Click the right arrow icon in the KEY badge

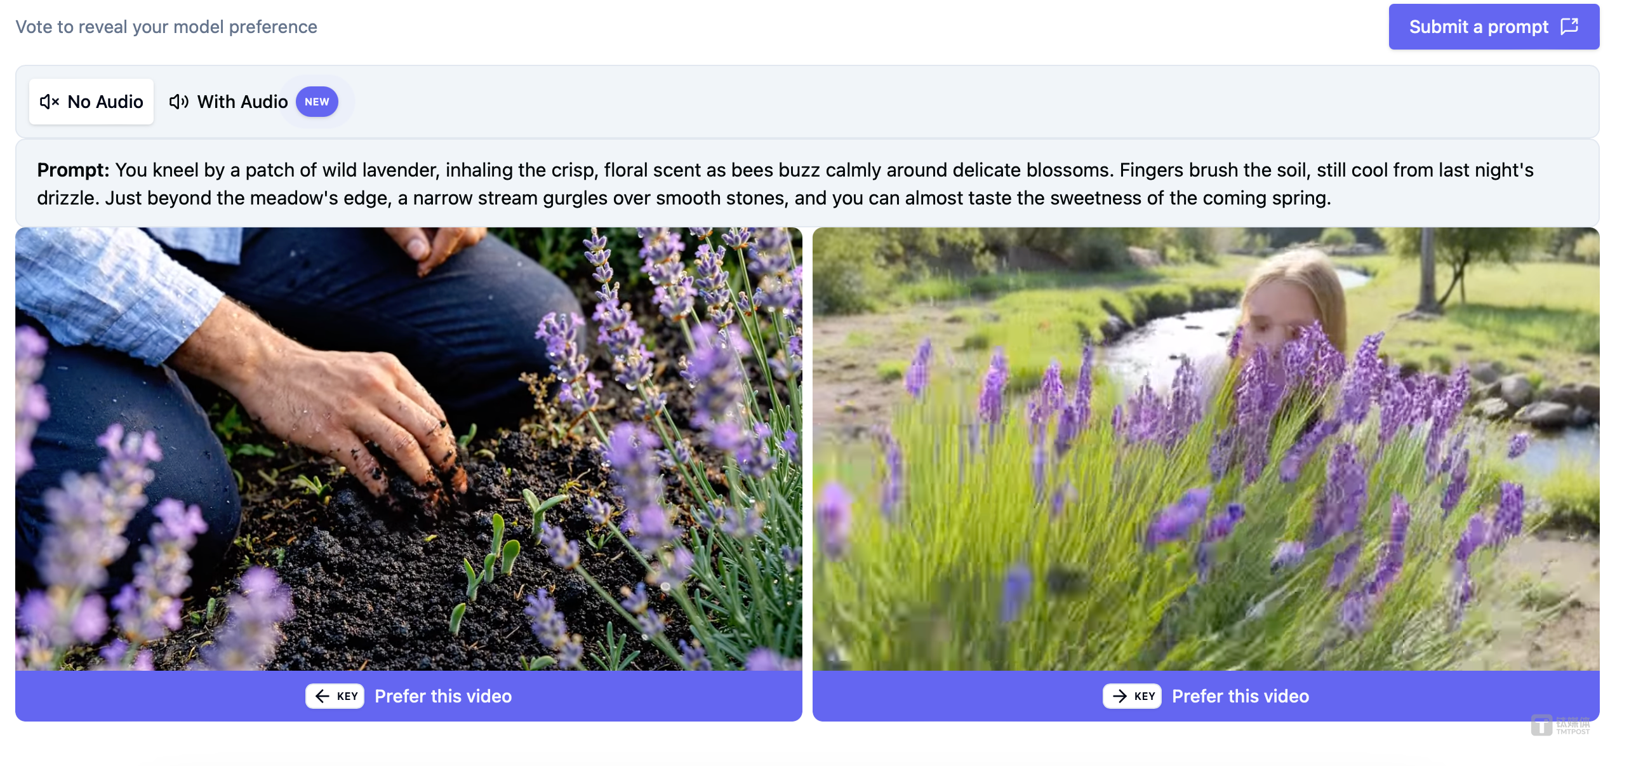tap(1120, 696)
